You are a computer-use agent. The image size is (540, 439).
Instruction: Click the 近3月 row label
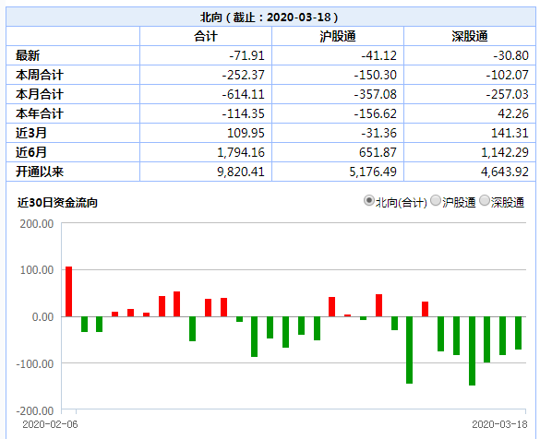click(x=31, y=133)
